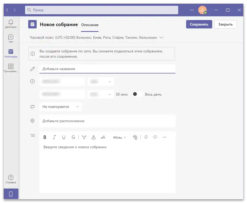Toggle underline formatting
Screen dimensions: 247x203
pyautogui.click(x=64, y=137)
